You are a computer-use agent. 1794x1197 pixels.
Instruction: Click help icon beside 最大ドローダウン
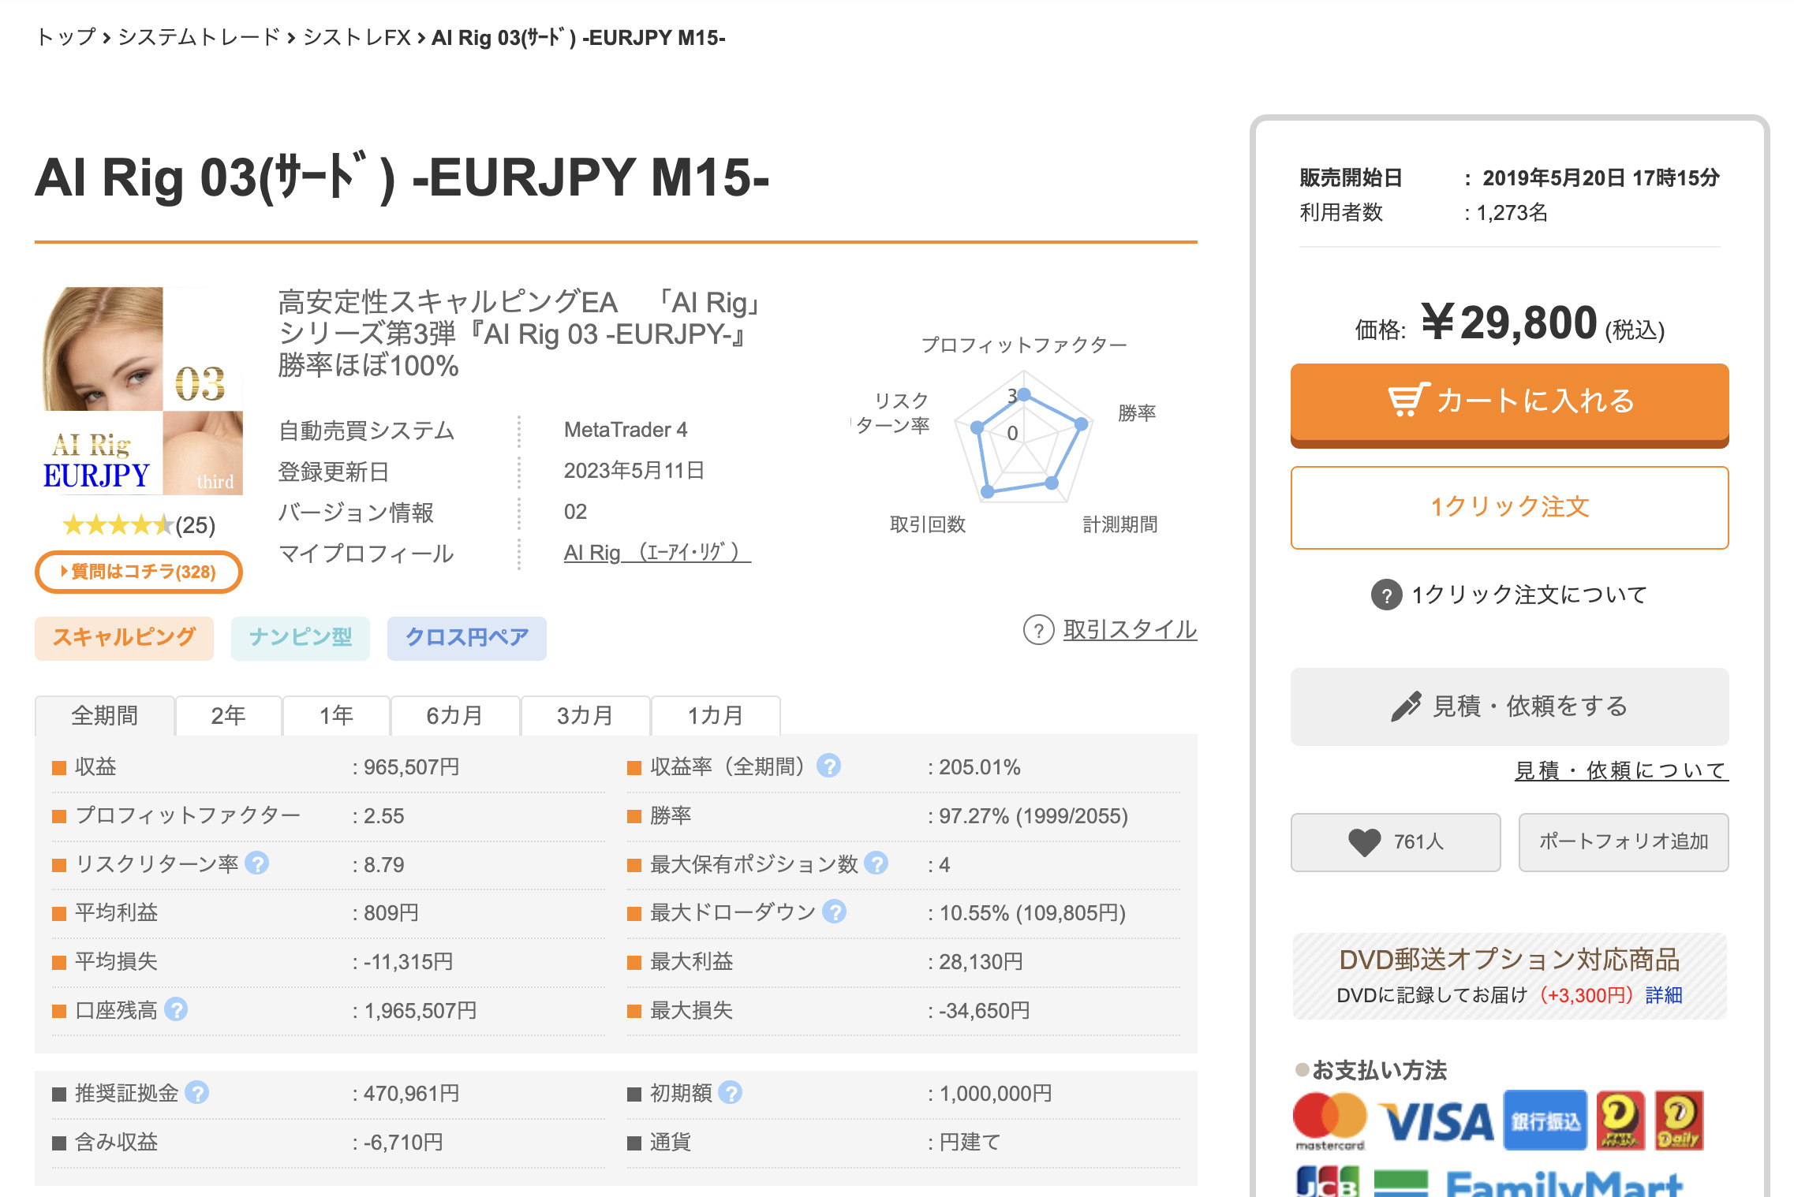834,912
